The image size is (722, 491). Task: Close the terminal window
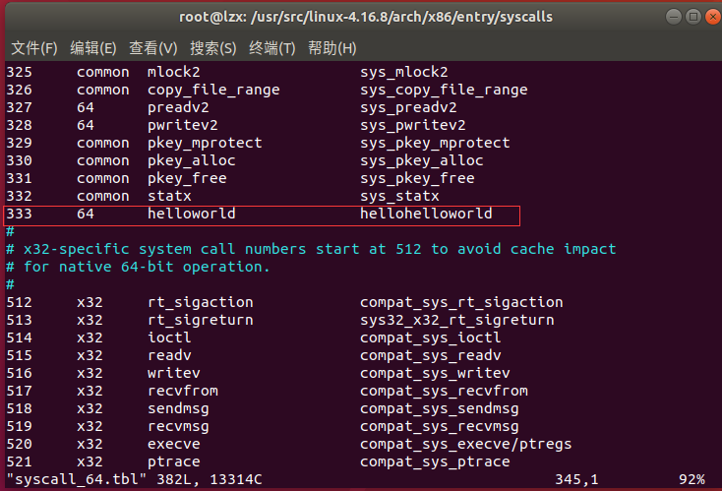click(x=713, y=17)
